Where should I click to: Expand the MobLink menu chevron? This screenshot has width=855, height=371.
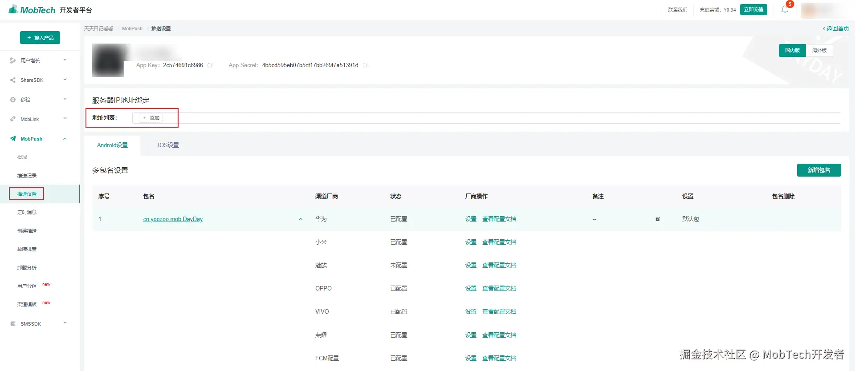point(65,119)
